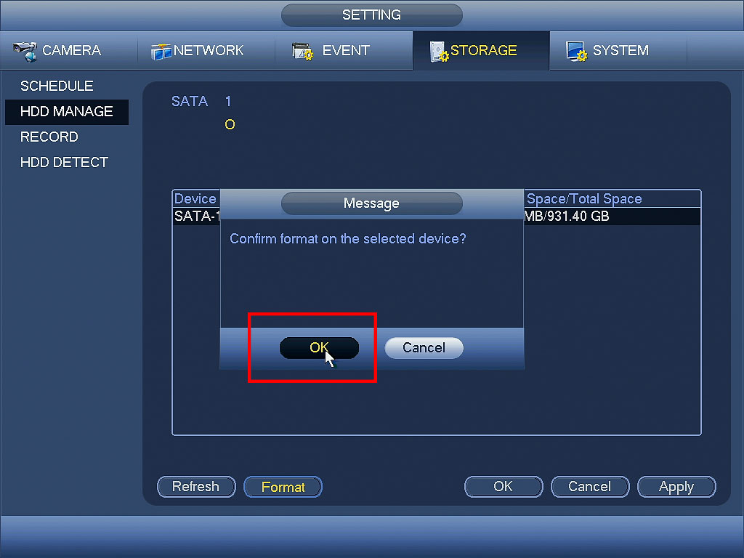Click the System monitor gear icon
This screenshot has height=558, width=744.
pos(576,52)
